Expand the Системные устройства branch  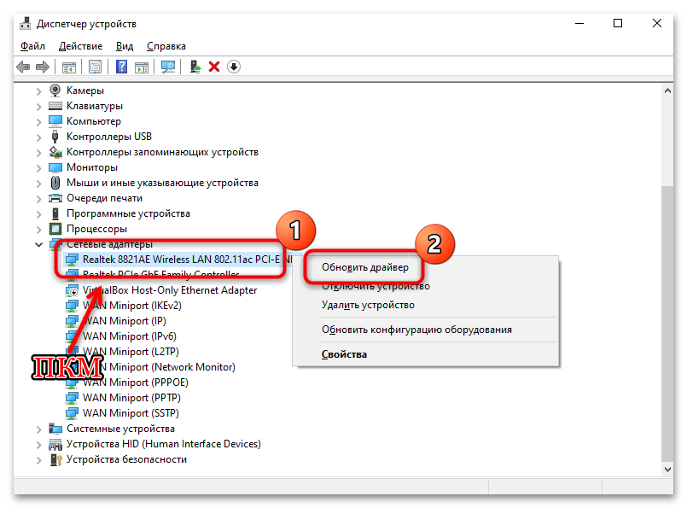click(x=39, y=429)
